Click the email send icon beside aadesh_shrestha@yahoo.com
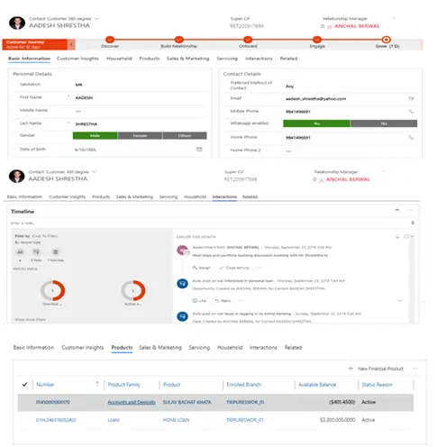Image resolution: width=437 pixels, height=447 pixels. pyautogui.click(x=411, y=98)
